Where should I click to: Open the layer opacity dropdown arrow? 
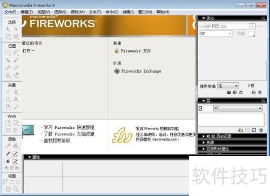(215, 108)
